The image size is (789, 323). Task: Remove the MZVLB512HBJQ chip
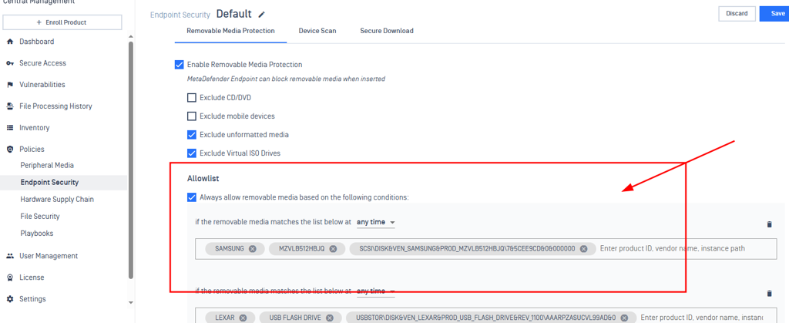[x=333, y=248]
